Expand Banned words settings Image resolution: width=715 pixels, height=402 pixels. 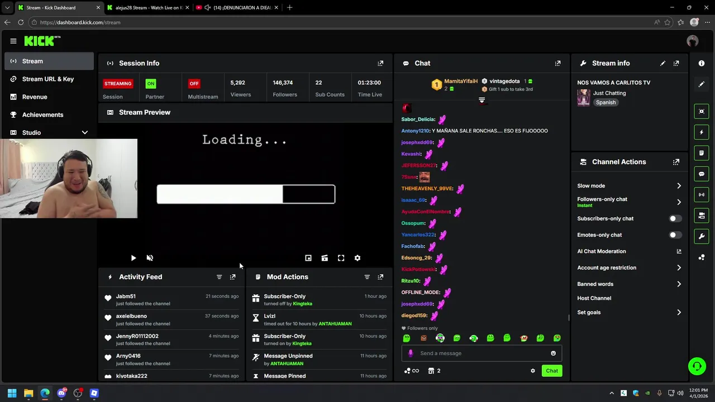point(679,284)
